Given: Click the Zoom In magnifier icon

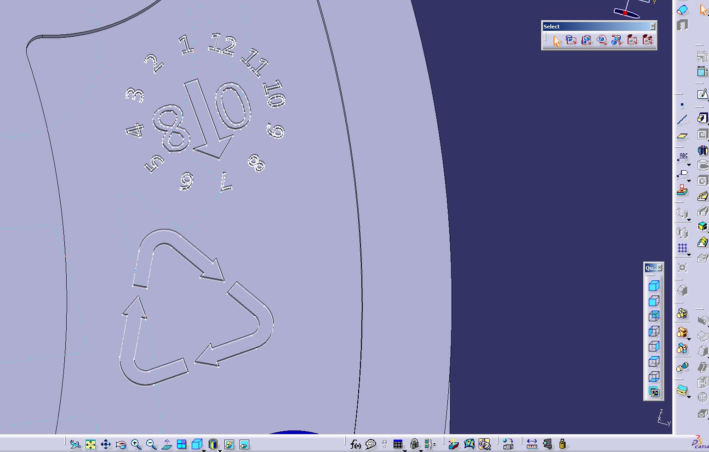Looking at the screenshot, I should click(x=136, y=444).
